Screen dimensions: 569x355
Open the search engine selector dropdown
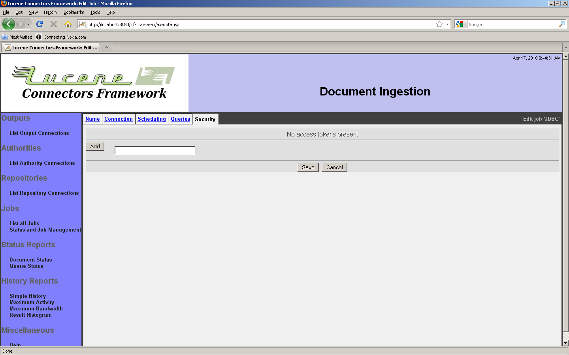(461, 24)
